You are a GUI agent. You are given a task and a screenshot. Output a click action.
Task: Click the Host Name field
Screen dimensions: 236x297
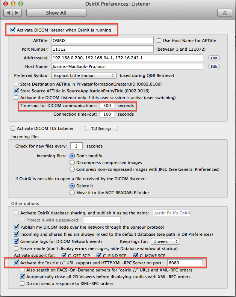(x=127, y=66)
